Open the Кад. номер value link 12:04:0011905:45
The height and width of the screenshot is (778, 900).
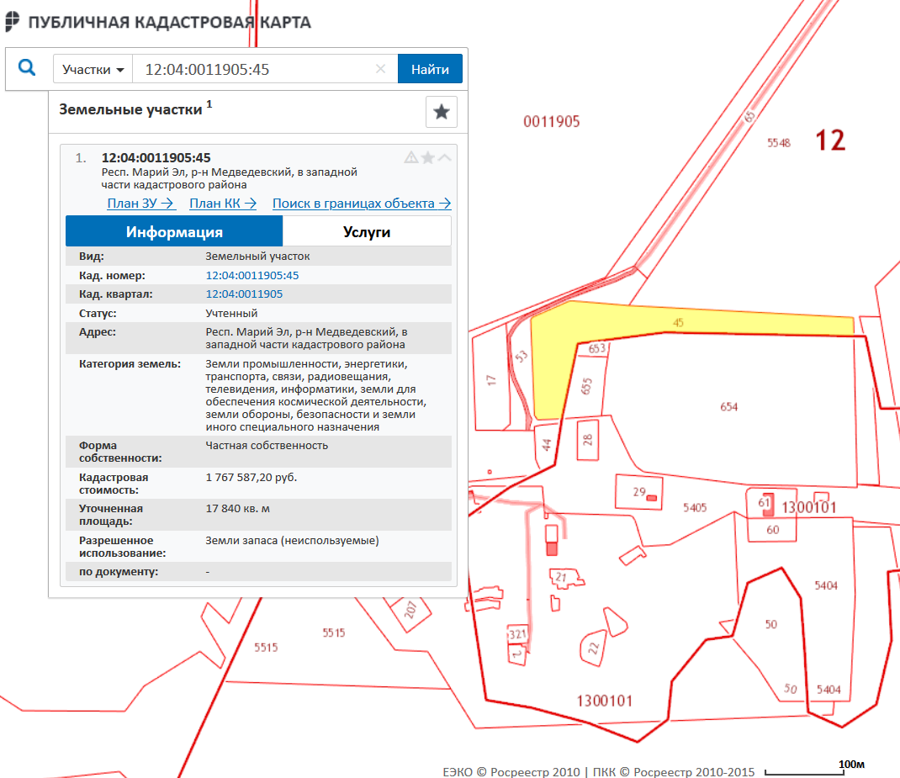tap(252, 275)
